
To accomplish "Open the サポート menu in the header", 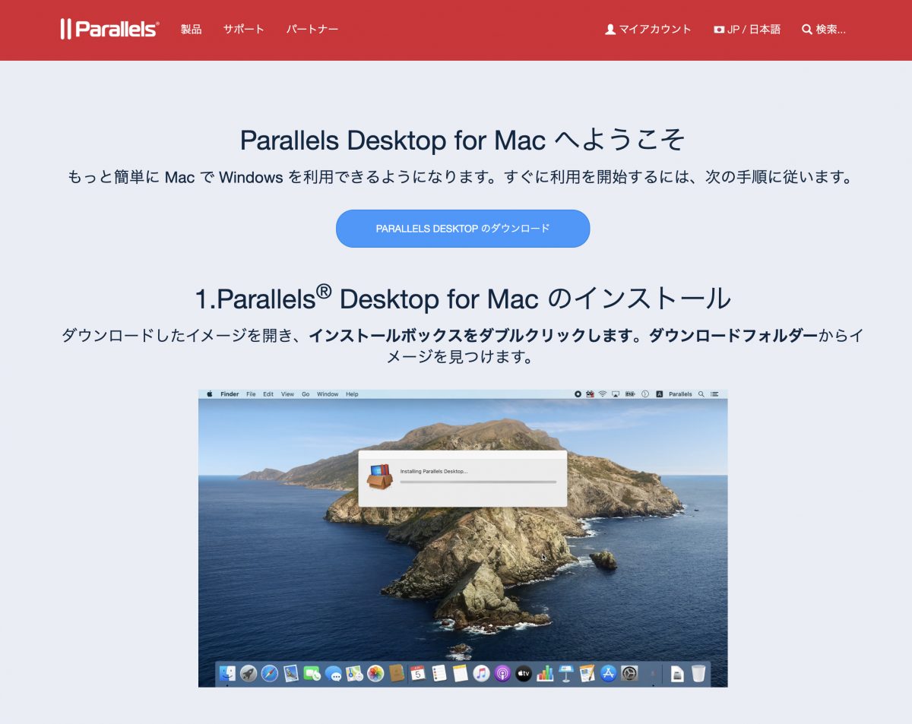I will pos(243,30).
